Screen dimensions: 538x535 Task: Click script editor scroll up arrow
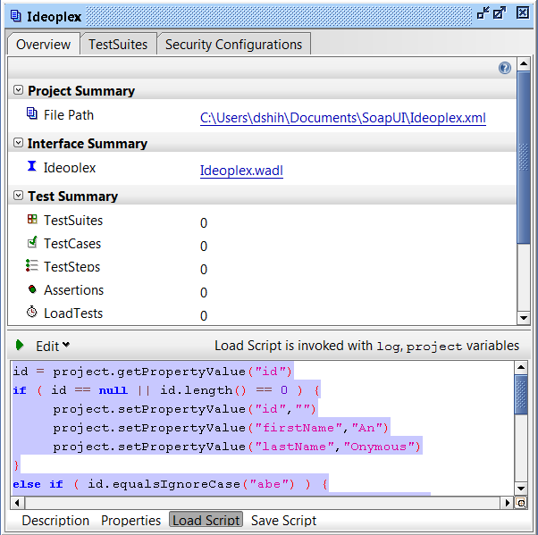tap(521, 368)
